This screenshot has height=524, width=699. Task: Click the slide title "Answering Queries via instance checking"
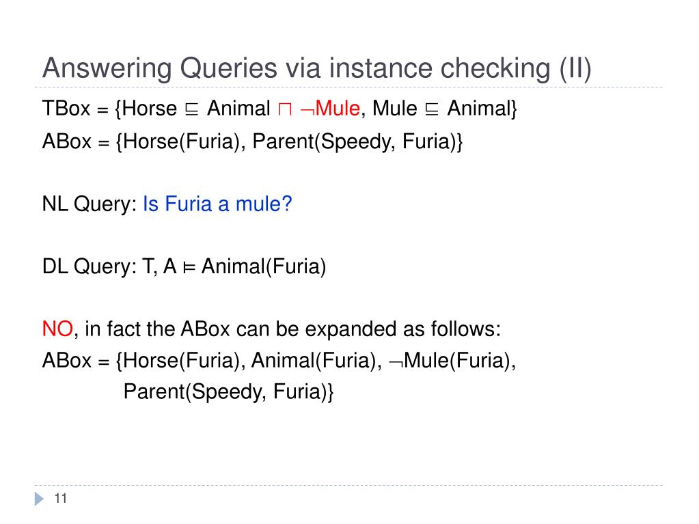297,68
